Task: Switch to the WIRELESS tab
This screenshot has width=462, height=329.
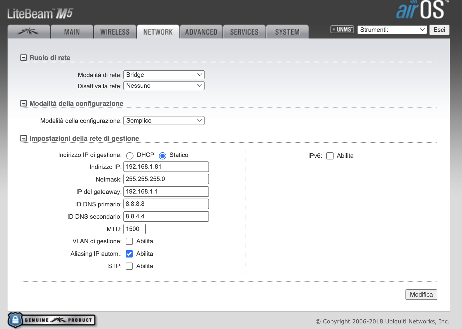Action: (115, 32)
